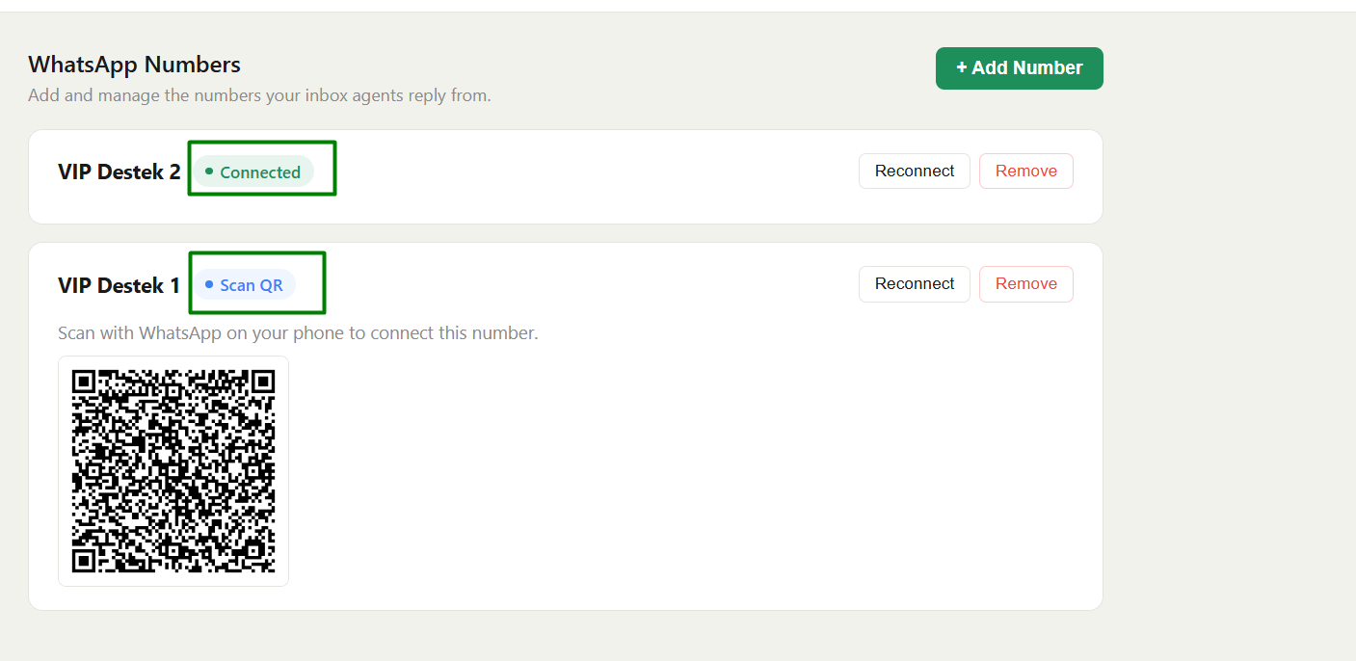Remove the VIP Destek 1 number
The image size is (1356, 661).
(1025, 284)
